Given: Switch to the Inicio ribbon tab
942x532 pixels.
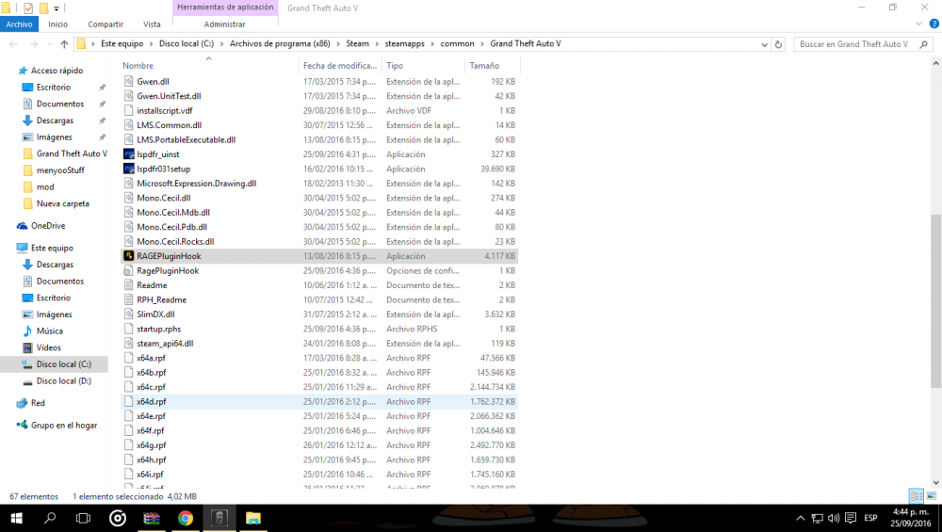Looking at the screenshot, I should click(58, 24).
